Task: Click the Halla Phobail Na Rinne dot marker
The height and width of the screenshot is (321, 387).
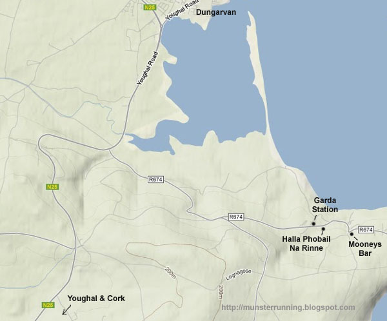Action: [323, 229]
